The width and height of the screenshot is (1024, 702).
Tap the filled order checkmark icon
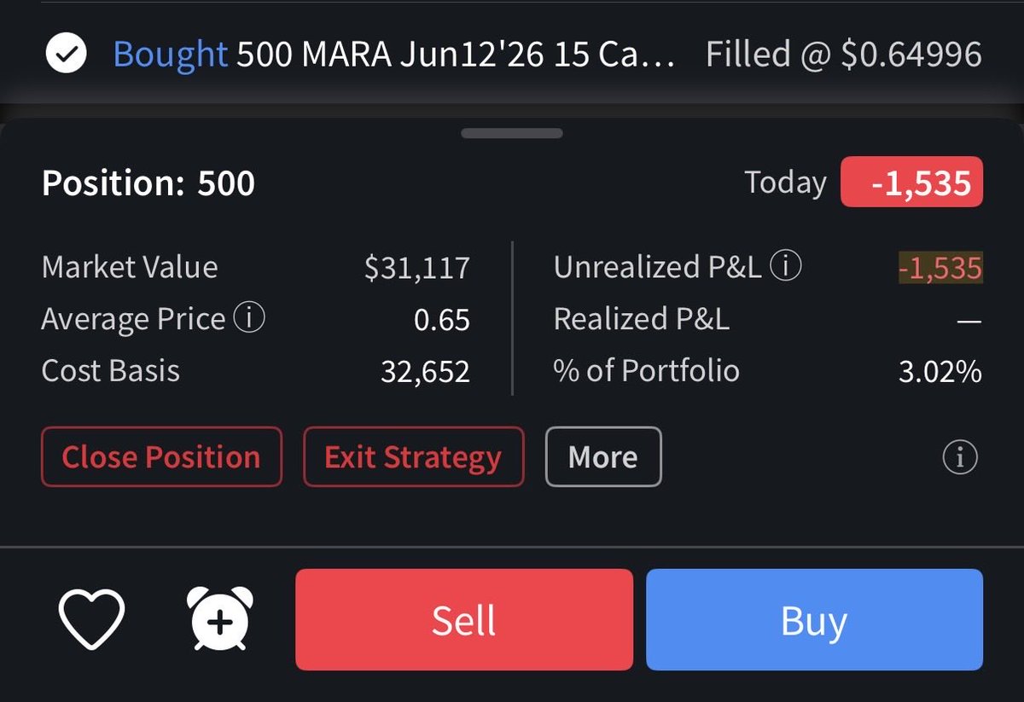tap(66, 55)
